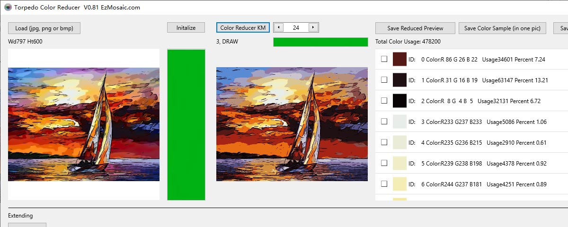Image resolution: width=568 pixels, height=227 pixels.
Task: Increase color count with right arrow
Action: (313, 28)
